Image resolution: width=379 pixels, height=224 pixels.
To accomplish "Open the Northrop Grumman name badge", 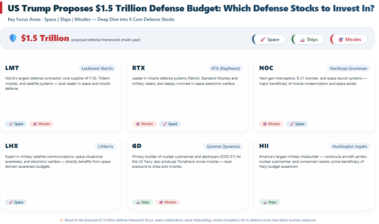I will tap(349, 68).
